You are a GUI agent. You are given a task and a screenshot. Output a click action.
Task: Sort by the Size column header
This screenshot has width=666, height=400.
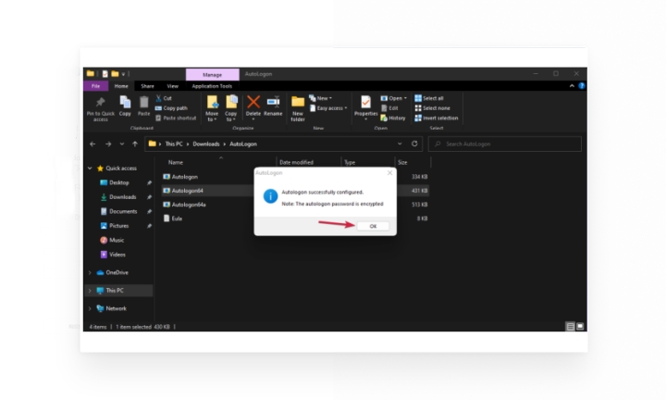tap(402, 162)
